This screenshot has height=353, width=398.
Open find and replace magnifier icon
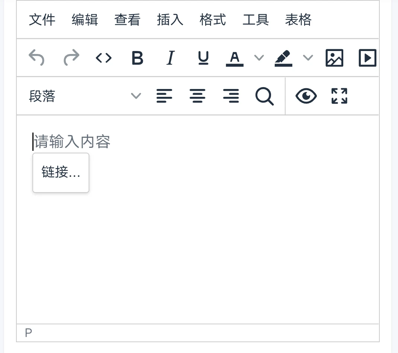(x=264, y=96)
